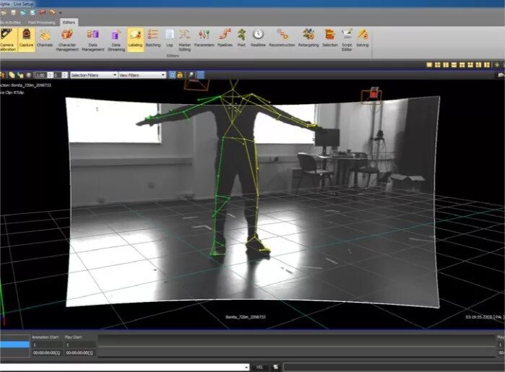505x372 pixels.
Task: Switch to the Post Processing tab
Action: pyautogui.click(x=42, y=22)
